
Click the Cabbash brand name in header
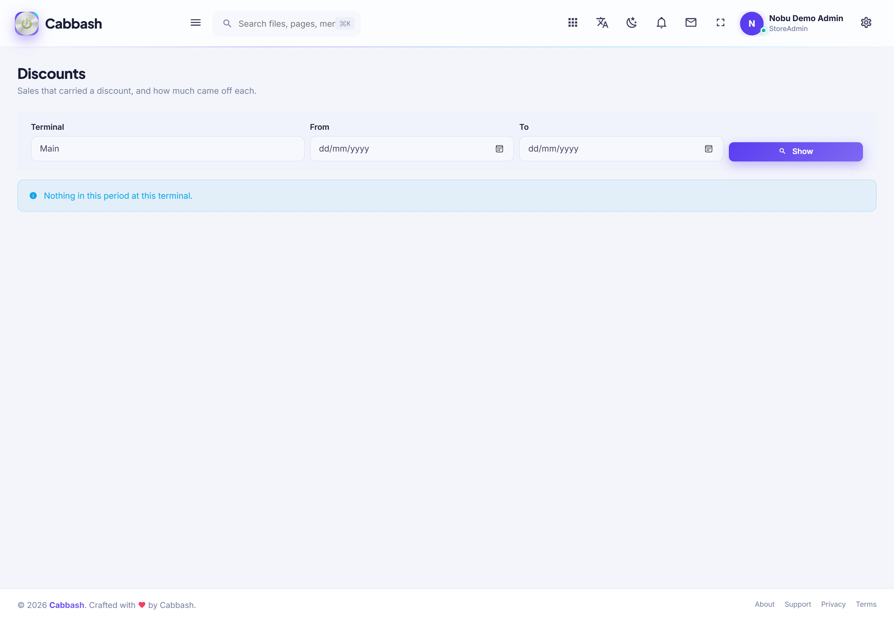(74, 24)
